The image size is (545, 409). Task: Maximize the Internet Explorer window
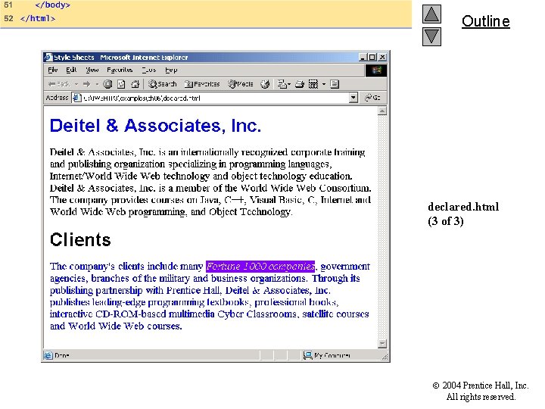[x=372, y=58]
